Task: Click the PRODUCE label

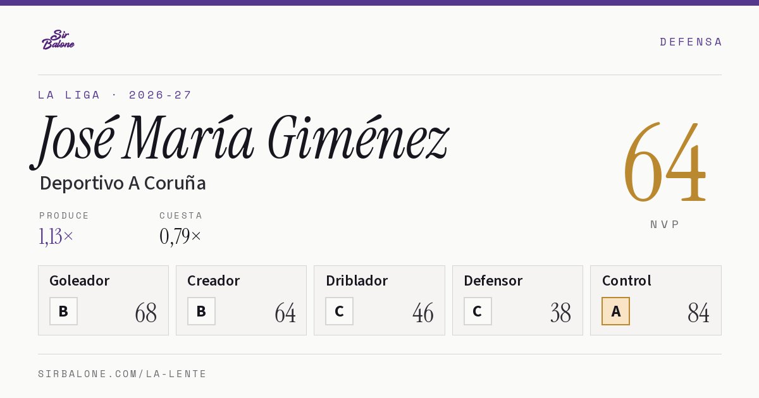Action: click(x=65, y=215)
